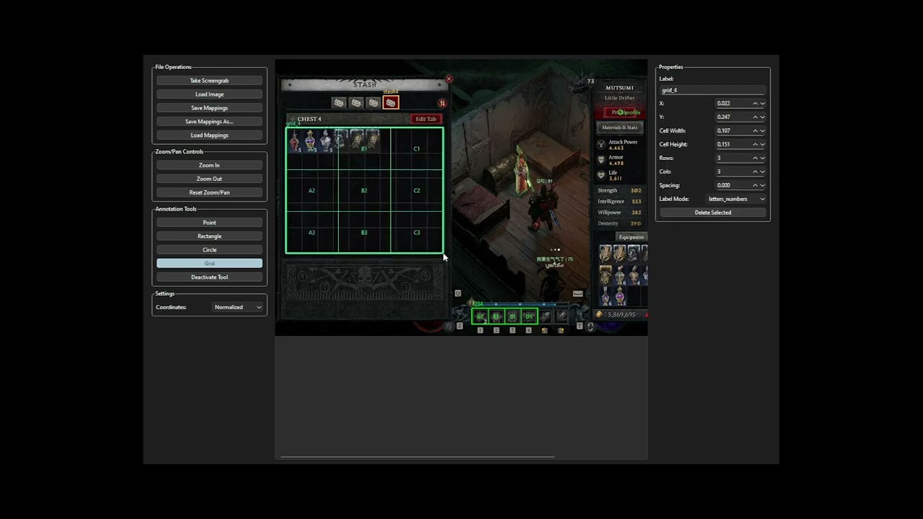Viewport: 923px width, 519px height.
Task: Select the second stash tab chest icon
Action: point(355,103)
